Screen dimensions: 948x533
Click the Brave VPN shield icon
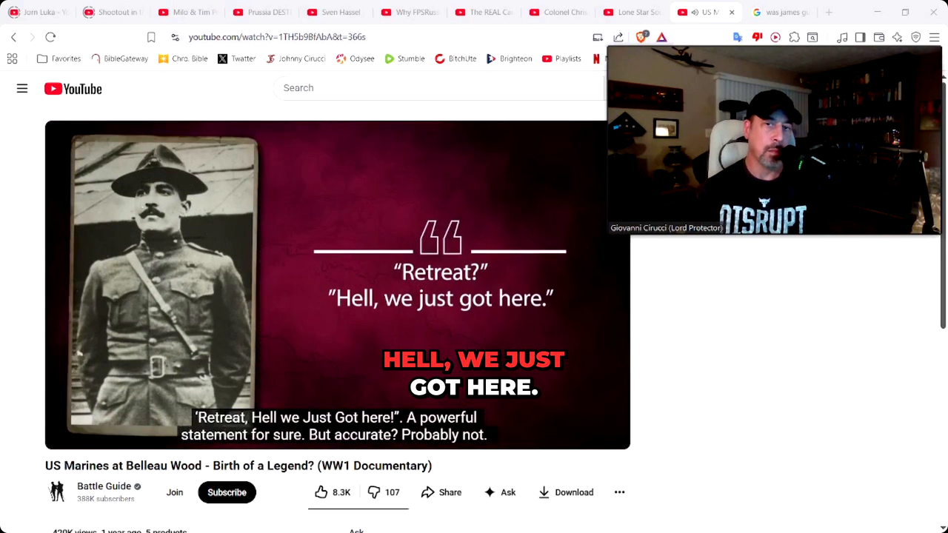(915, 37)
